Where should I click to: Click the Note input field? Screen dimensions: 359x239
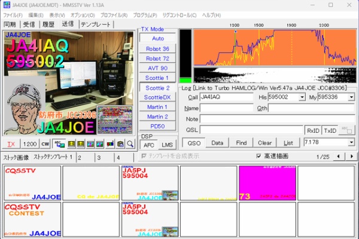click(x=278, y=119)
